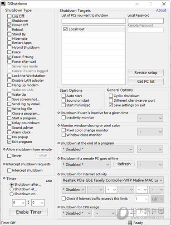Enable the Hibernate checkbox
The height and width of the screenshot is (226, 171).
(10, 38)
